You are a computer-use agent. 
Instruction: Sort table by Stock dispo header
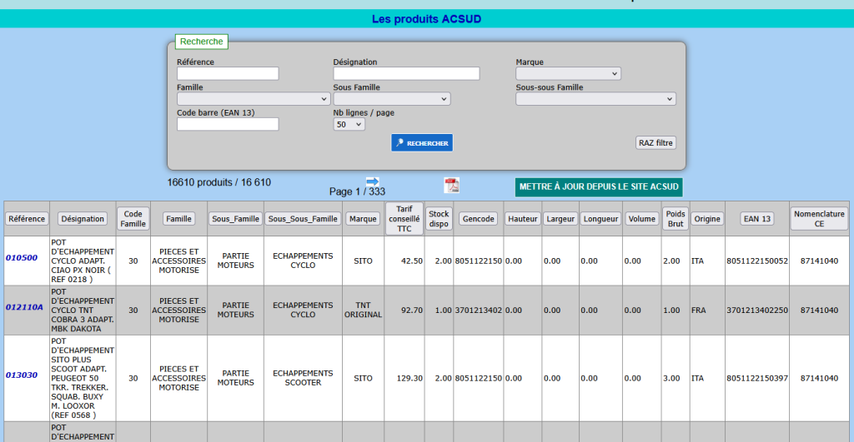439,218
